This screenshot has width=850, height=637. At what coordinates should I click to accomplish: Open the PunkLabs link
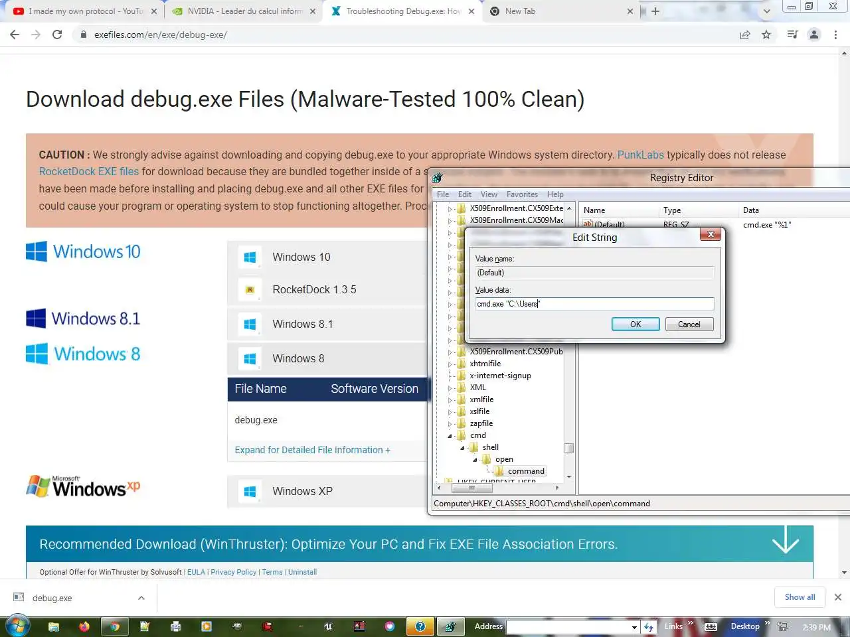(640, 155)
